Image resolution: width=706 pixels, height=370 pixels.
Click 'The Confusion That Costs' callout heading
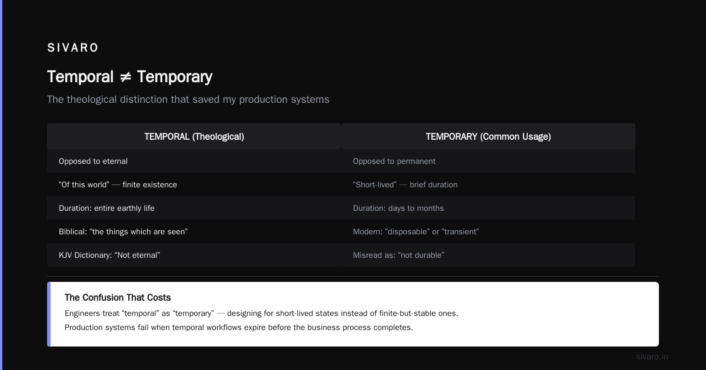tap(118, 298)
